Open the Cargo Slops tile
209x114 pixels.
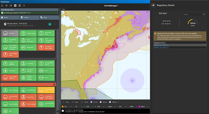click(x=28, y=97)
